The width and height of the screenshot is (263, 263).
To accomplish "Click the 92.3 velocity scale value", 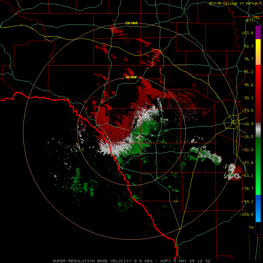I will coord(249,46).
